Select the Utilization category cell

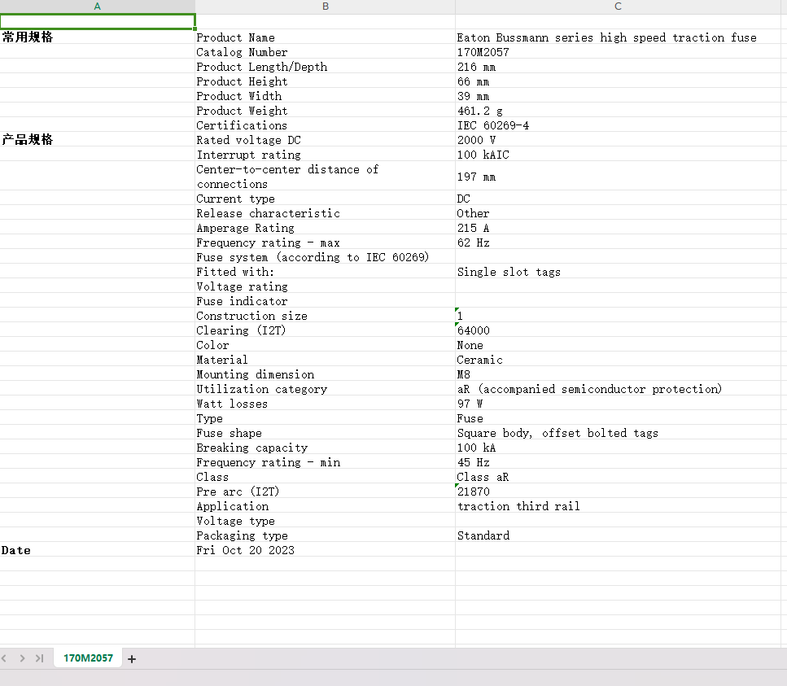click(x=326, y=389)
